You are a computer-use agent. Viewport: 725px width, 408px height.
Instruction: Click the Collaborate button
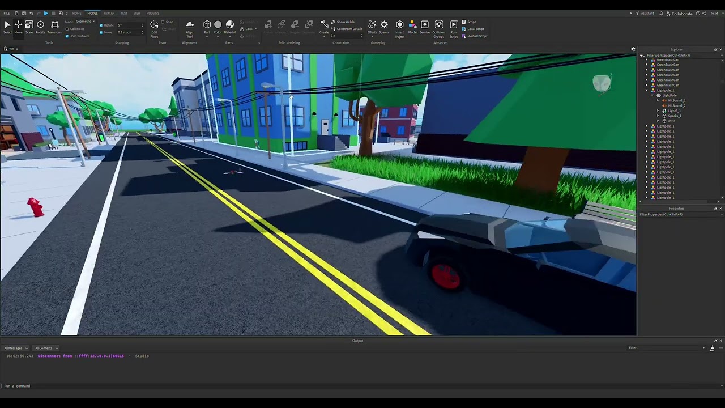[680, 14]
